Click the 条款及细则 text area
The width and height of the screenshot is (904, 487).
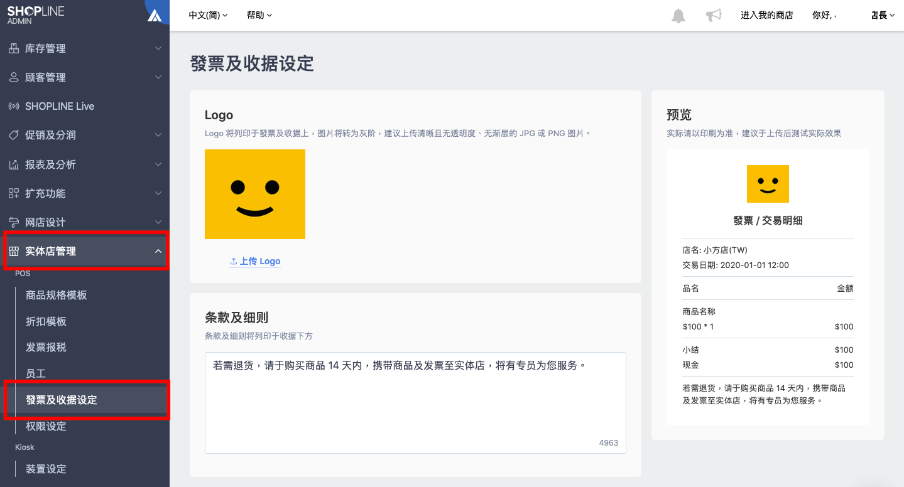tap(415, 403)
